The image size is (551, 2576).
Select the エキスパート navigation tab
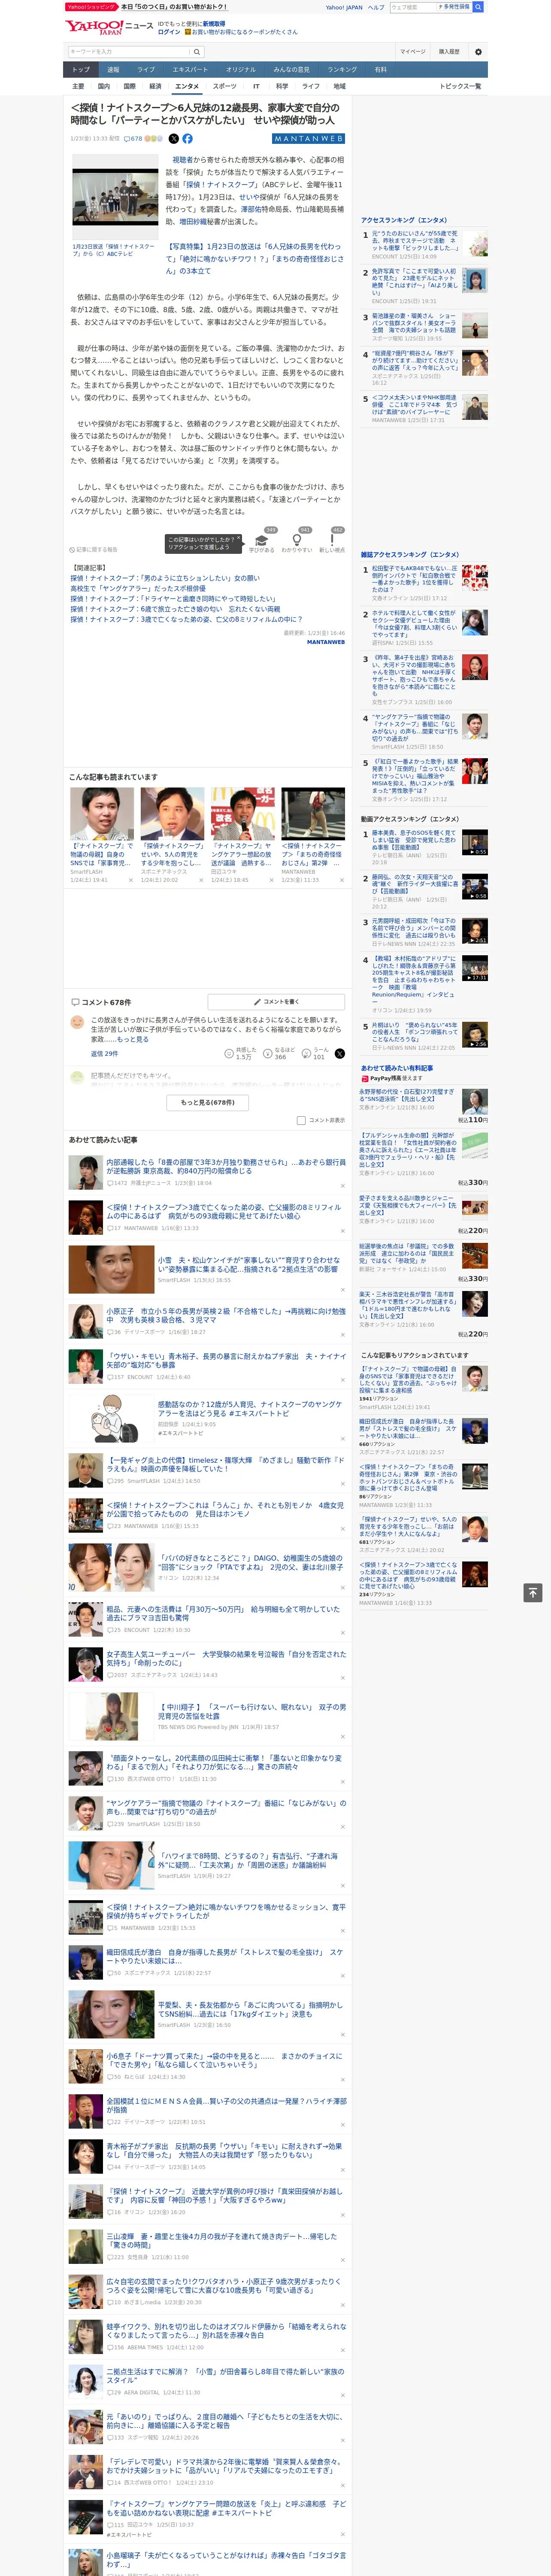[x=190, y=70]
